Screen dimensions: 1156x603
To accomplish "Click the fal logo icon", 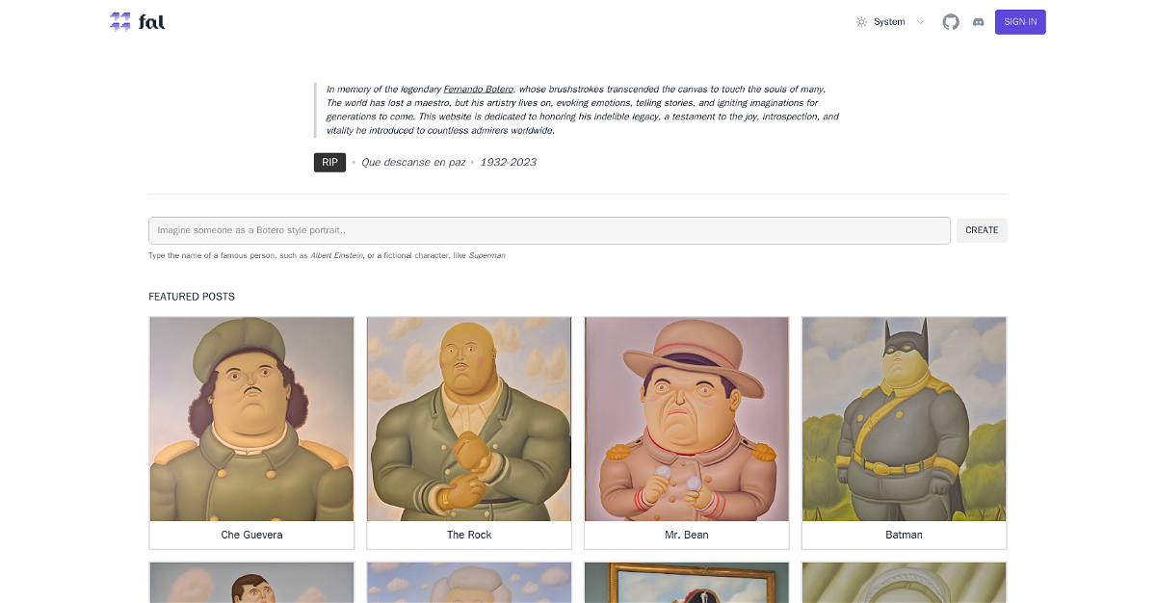I will pyautogui.click(x=119, y=21).
